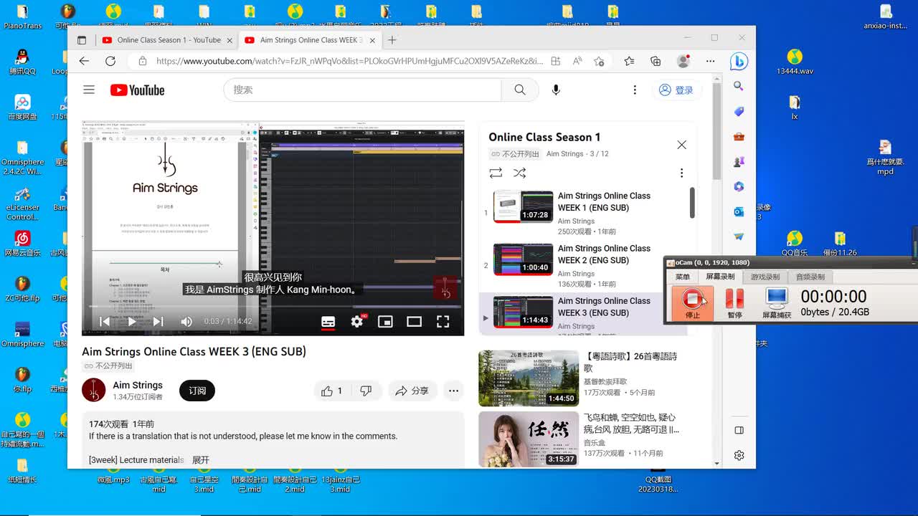Collapse the playlist panel with its X
Image resolution: width=918 pixels, height=516 pixels.
pyautogui.click(x=681, y=145)
